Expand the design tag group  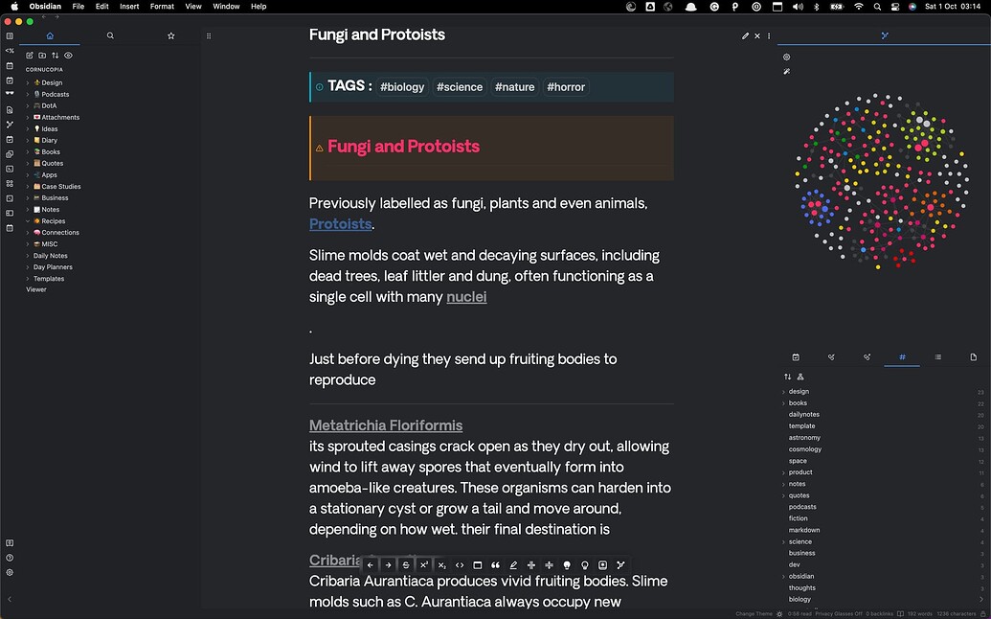click(x=784, y=392)
